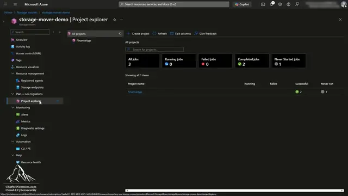Click the Copilot button
The height and width of the screenshot is (196, 348).
pyautogui.click(x=242, y=4)
